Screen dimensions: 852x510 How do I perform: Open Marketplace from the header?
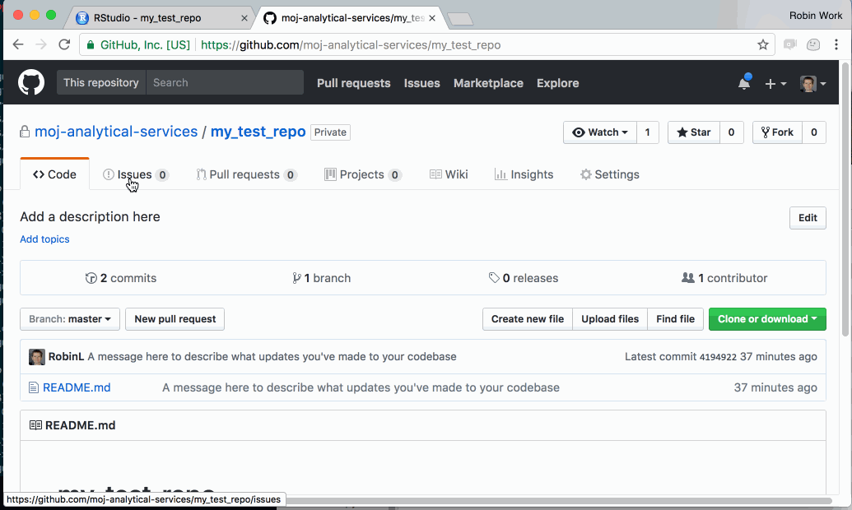click(x=488, y=83)
